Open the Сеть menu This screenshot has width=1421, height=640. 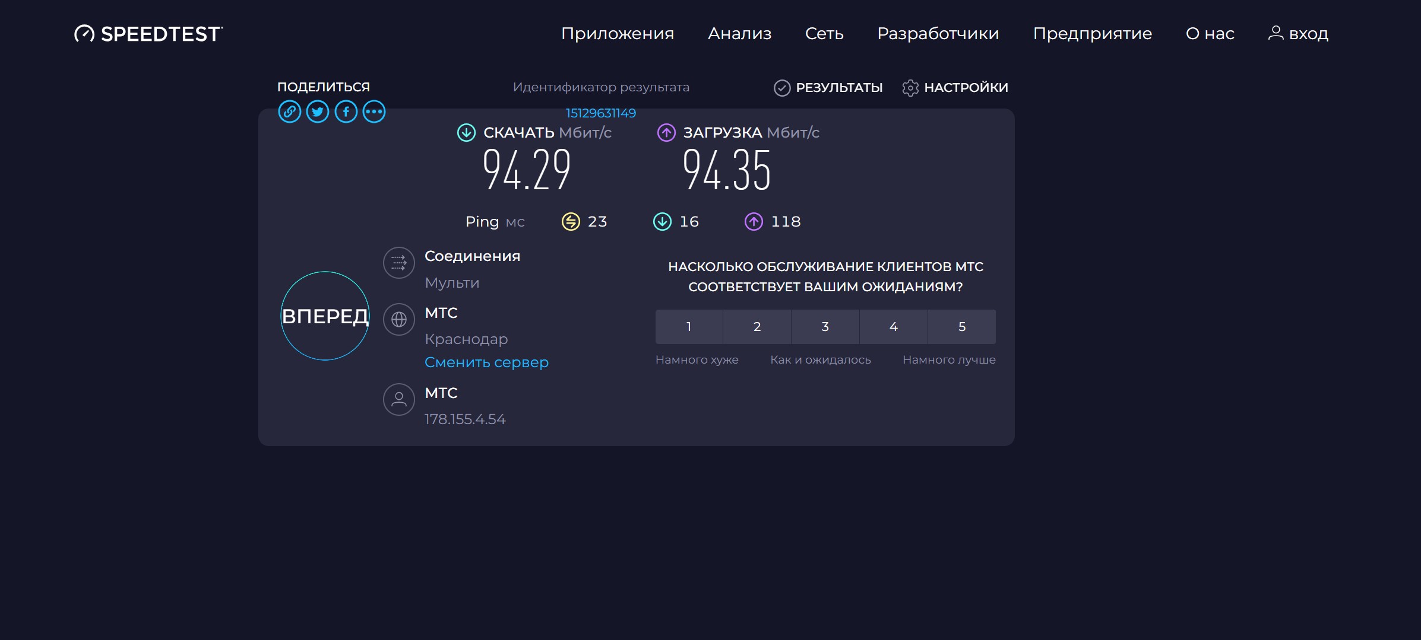pyautogui.click(x=824, y=34)
